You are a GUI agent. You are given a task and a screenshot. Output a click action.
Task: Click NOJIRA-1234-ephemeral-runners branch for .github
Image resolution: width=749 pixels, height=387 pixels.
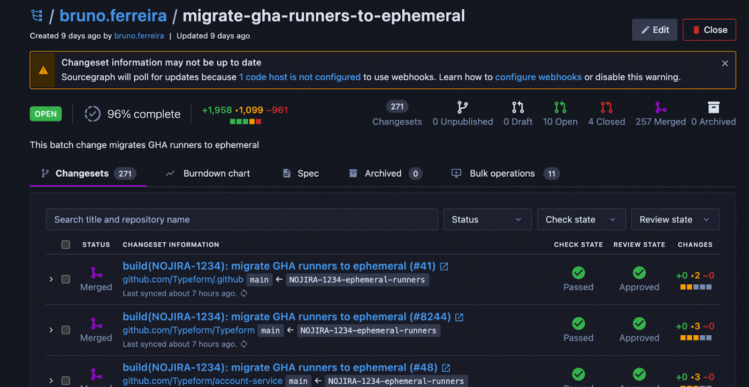(357, 279)
